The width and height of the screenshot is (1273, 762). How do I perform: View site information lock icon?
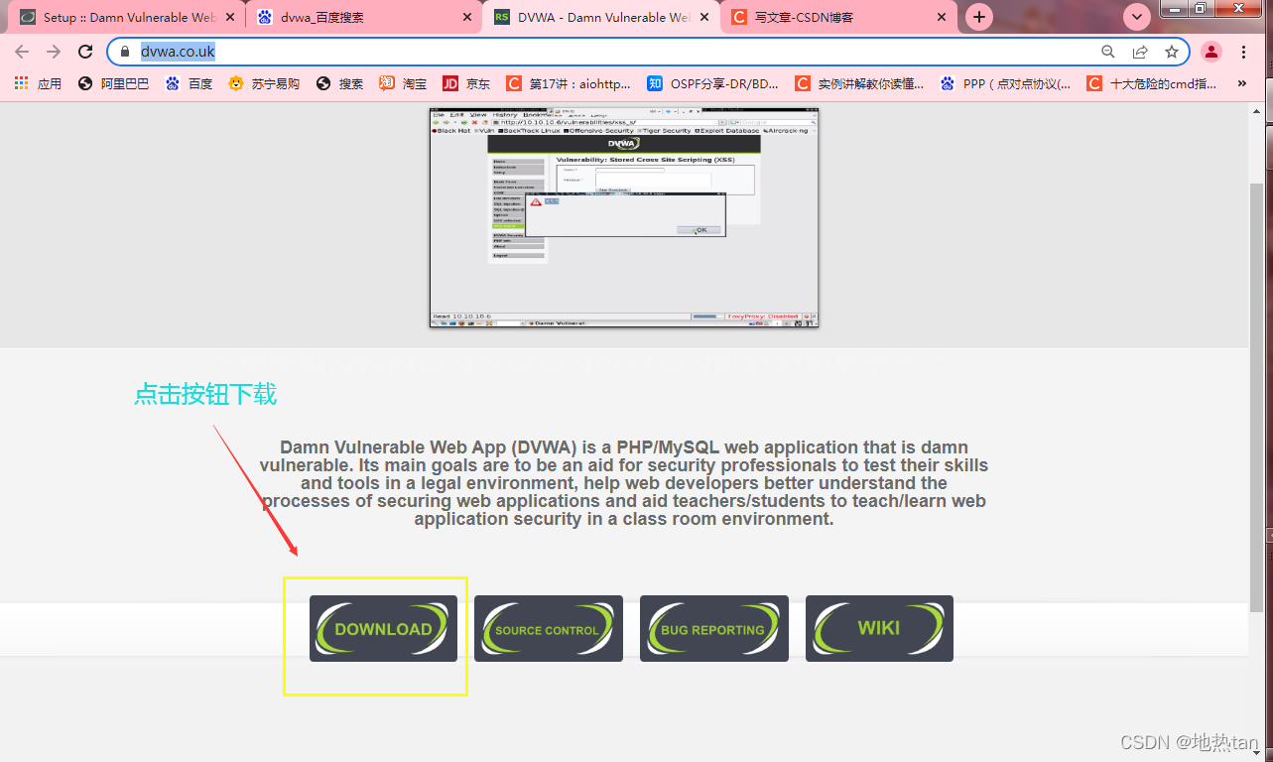coord(125,52)
